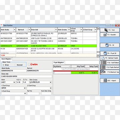Select the ÇEVİRİCİ DIGITUS PARALEL PCI row
The image size is (120, 120).
[48, 35]
